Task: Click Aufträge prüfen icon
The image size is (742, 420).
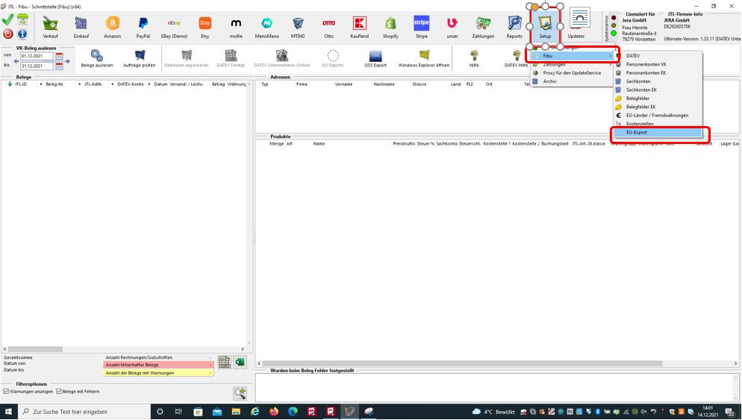Action: tap(139, 57)
